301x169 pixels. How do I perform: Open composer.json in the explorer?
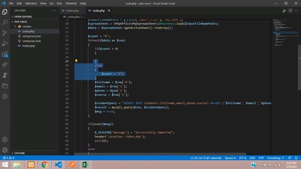pyautogui.click(x=34, y=36)
